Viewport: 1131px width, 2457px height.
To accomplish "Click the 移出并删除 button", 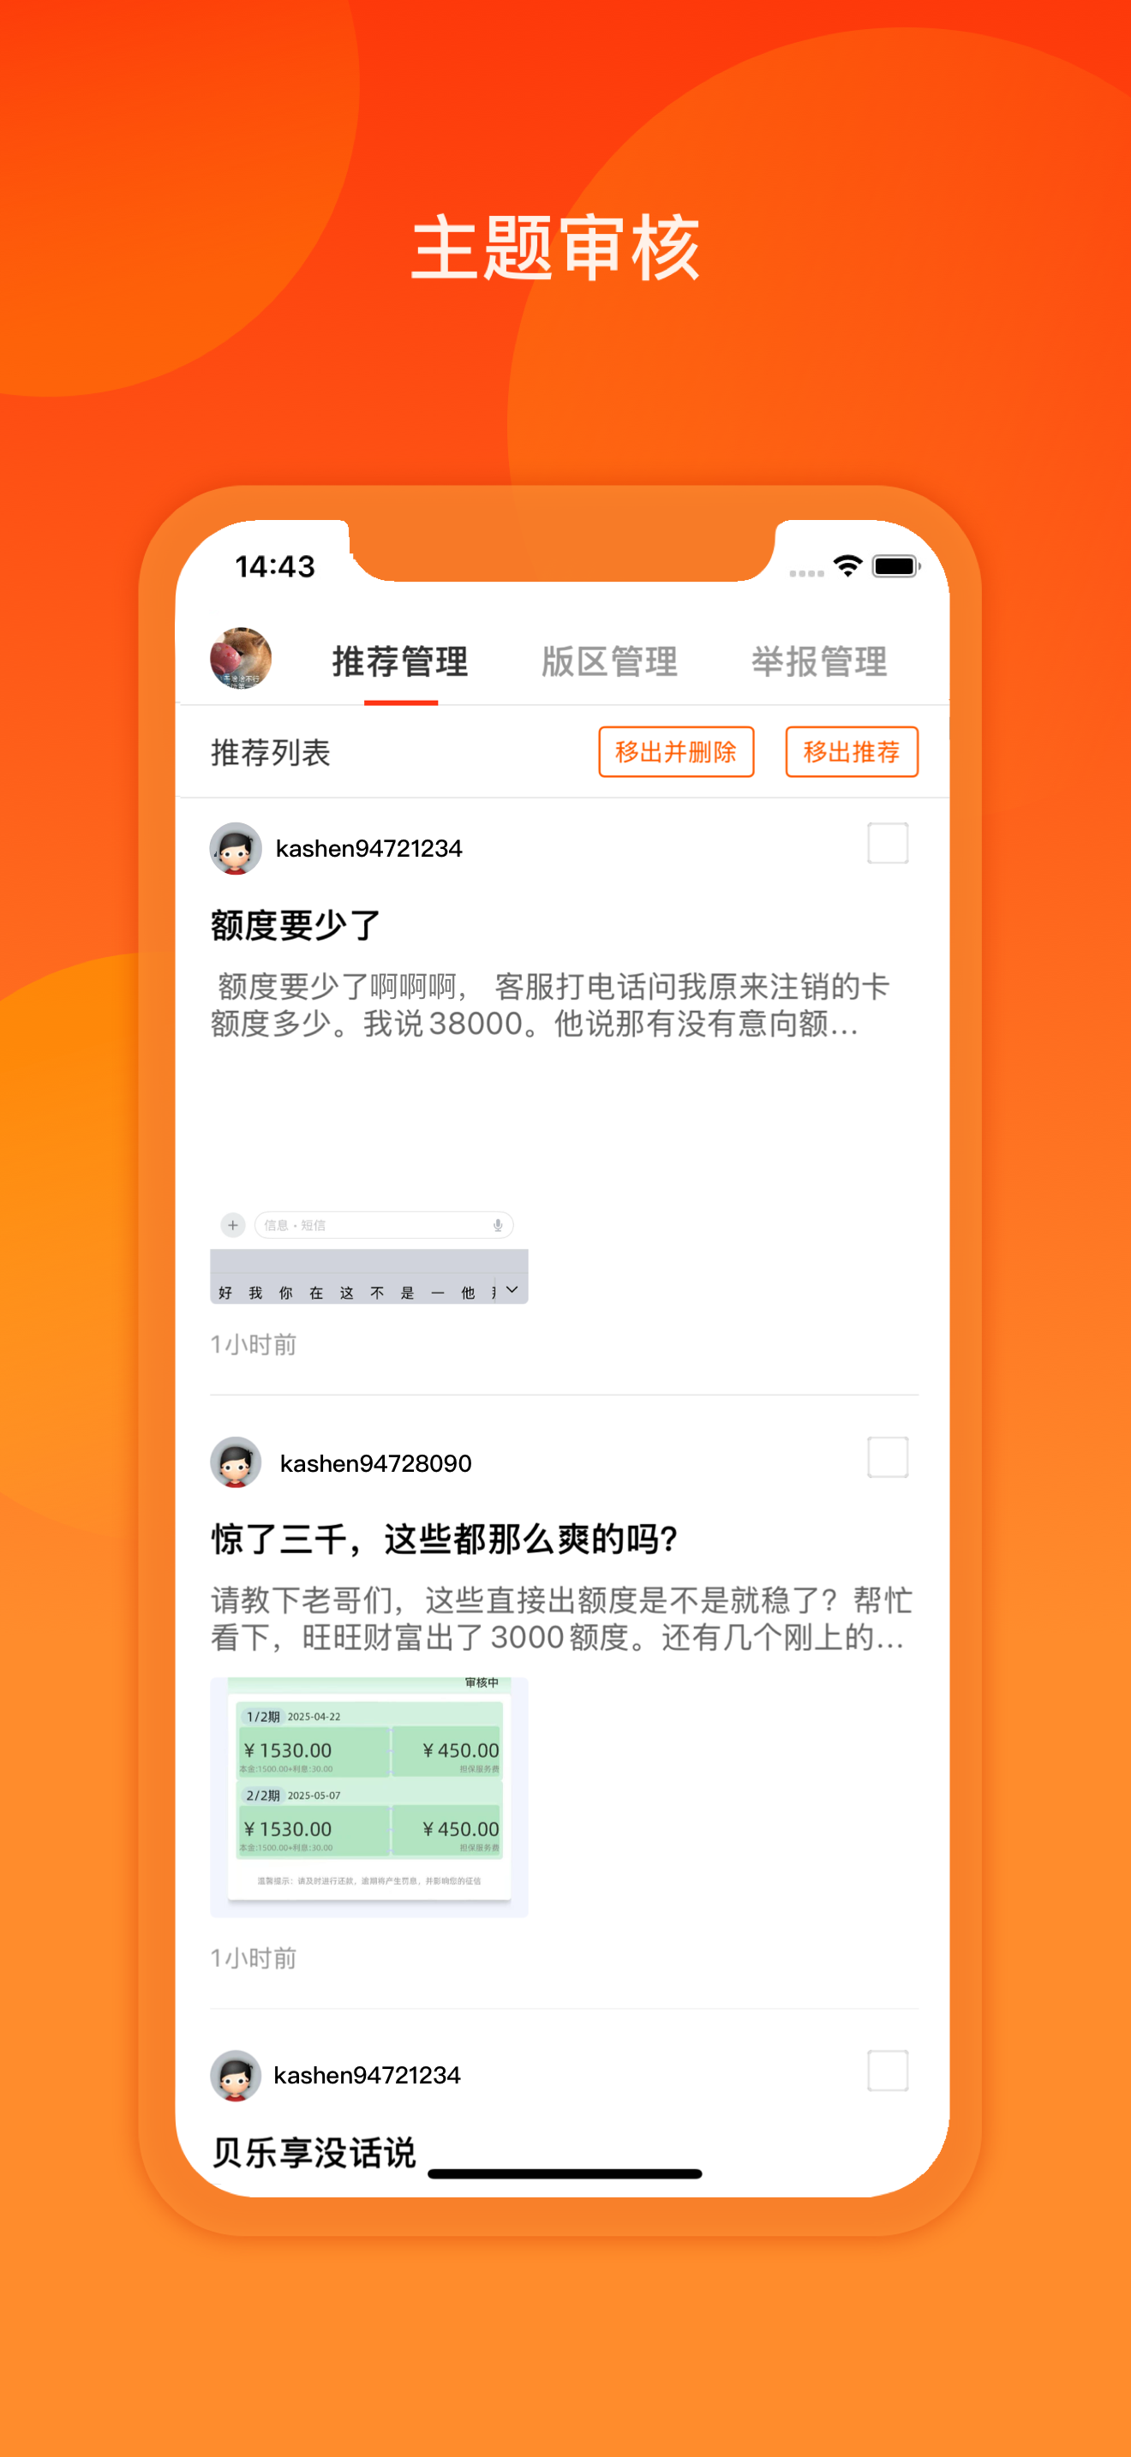I will pyautogui.click(x=676, y=751).
